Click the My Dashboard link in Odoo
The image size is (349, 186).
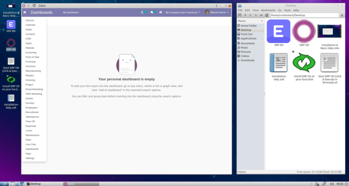click(71, 12)
